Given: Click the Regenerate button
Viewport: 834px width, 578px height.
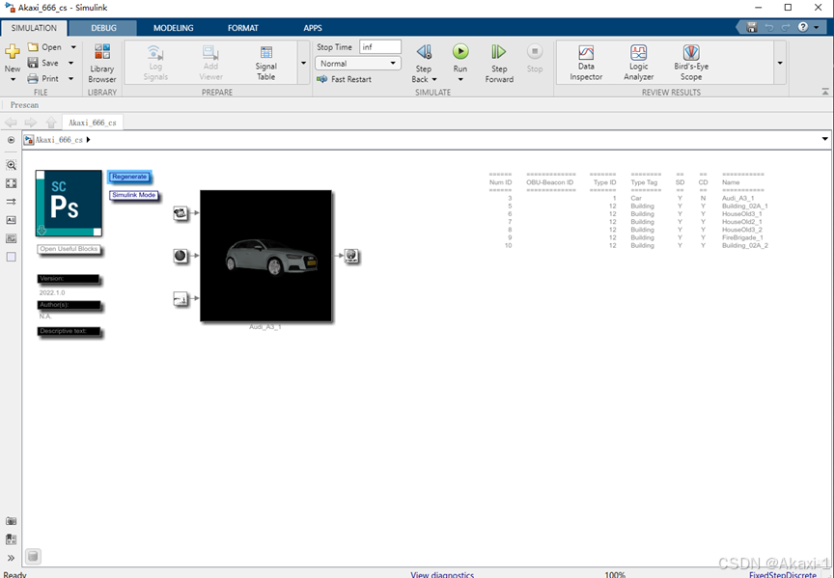Looking at the screenshot, I should click(x=129, y=177).
